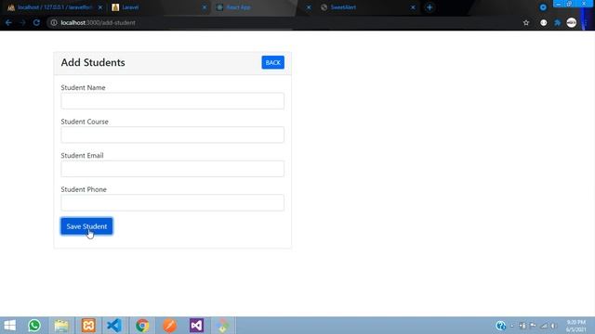This screenshot has height=334, width=595.
Task: Focus the Student Phone input field
Action: (172, 202)
